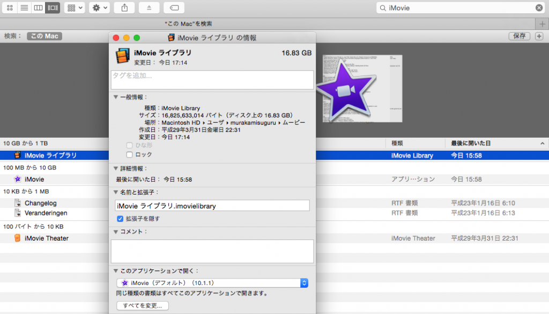Click the iMovie Theater orange icon
The height and width of the screenshot is (314, 549).
18,238
